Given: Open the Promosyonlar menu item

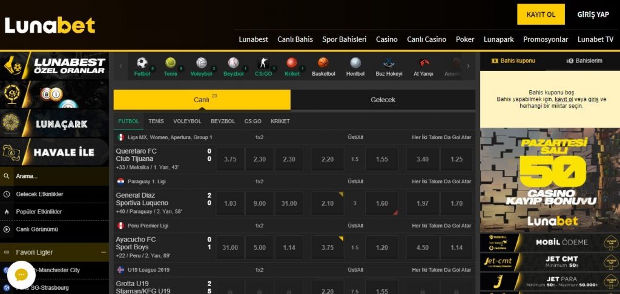Looking at the screenshot, I should 546,39.
